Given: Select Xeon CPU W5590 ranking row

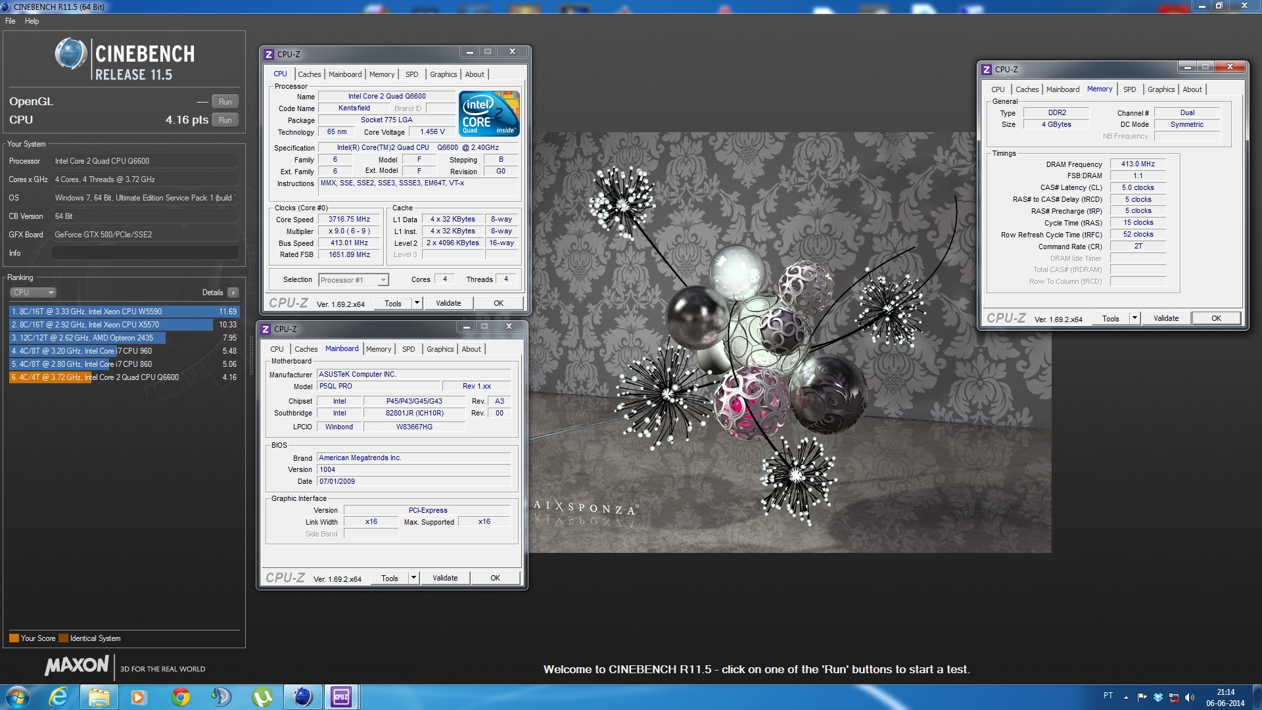Looking at the screenshot, I should click(x=124, y=312).
